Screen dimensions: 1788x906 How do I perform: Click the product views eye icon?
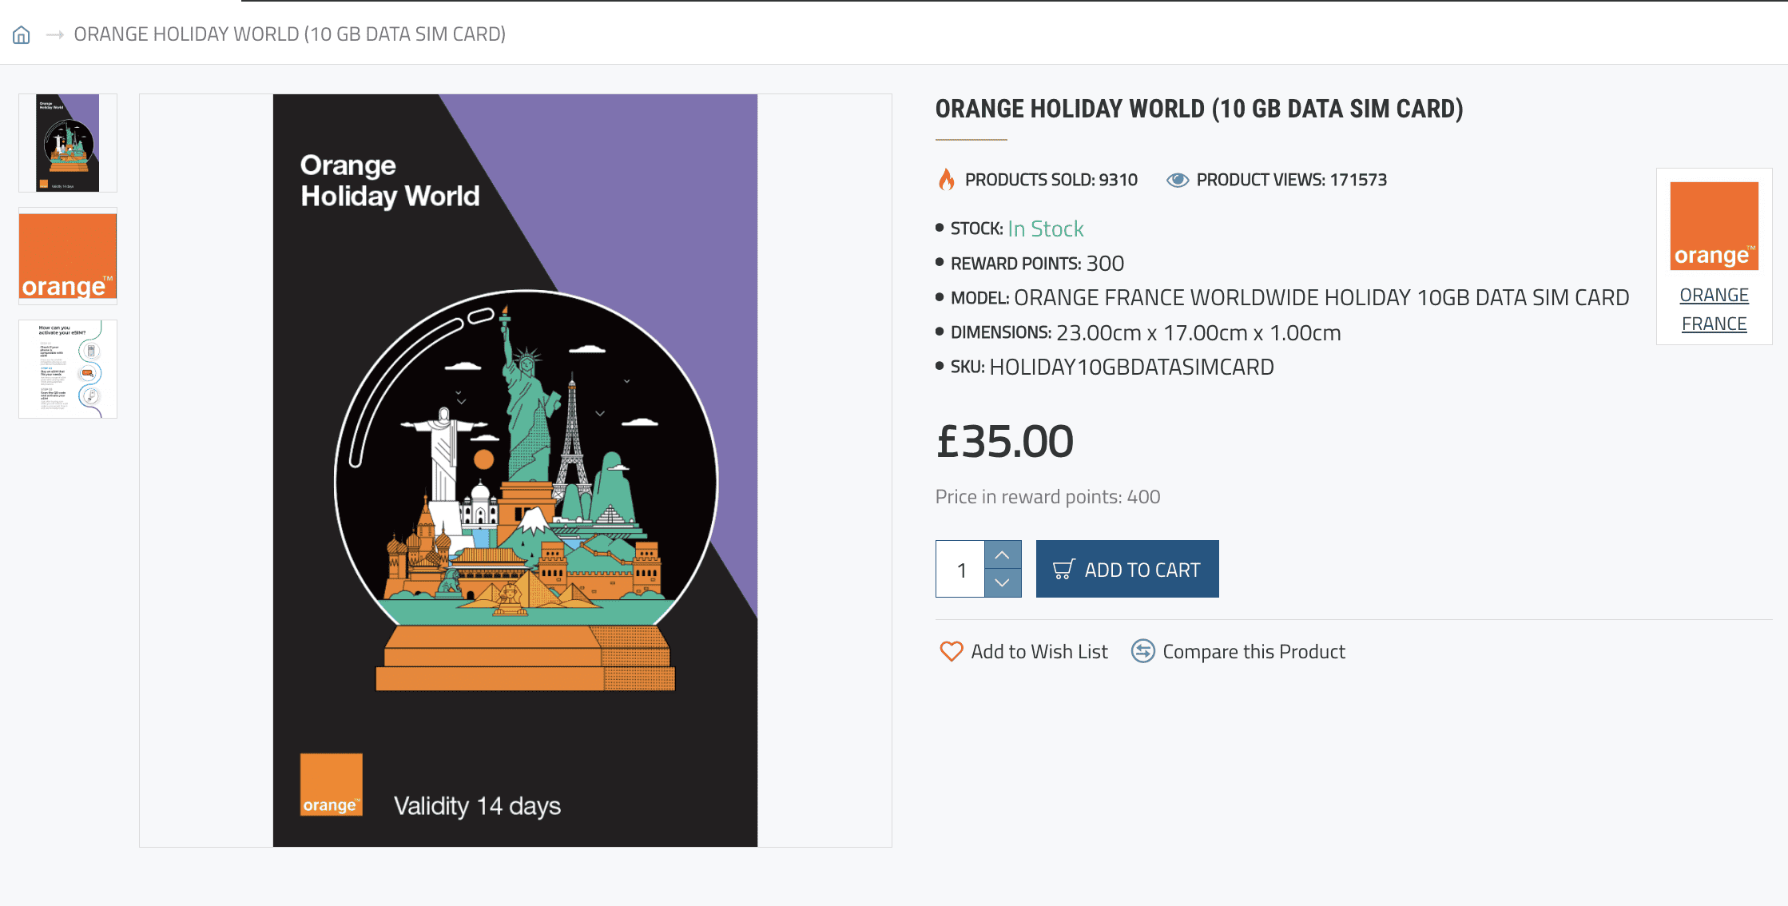pos(1177,181)
